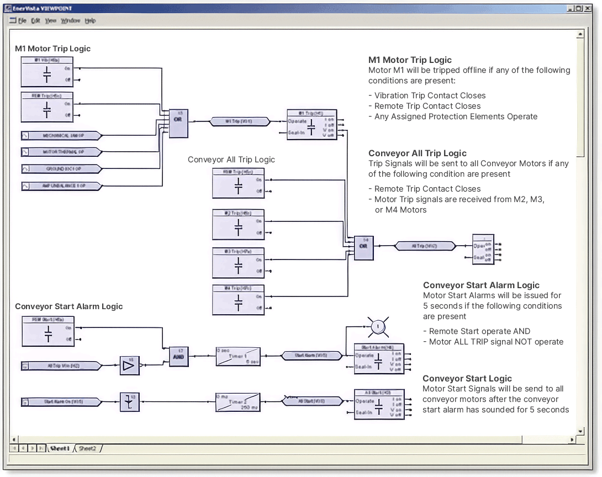Select the M4 Trip contact input block

pyautogui.click(x=239, y=300)
